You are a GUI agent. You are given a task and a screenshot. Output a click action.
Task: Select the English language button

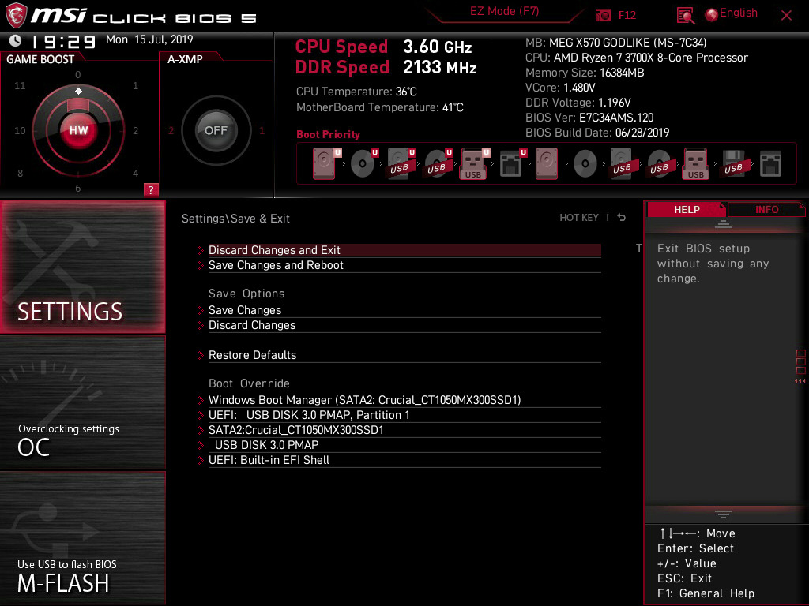[739, 13]
